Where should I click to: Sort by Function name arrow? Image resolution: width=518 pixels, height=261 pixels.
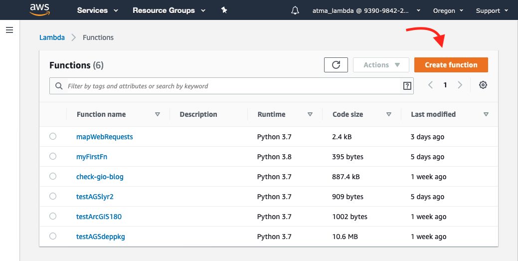click(x=158, y=114)
